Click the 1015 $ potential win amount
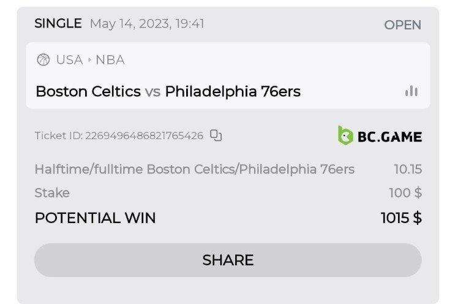Image resolution: width=455 pixels, height=304 pixels. click(x=401, y=218)
